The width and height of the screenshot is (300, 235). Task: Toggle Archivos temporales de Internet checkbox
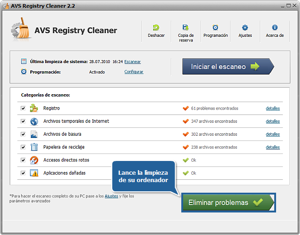point(23,121)
